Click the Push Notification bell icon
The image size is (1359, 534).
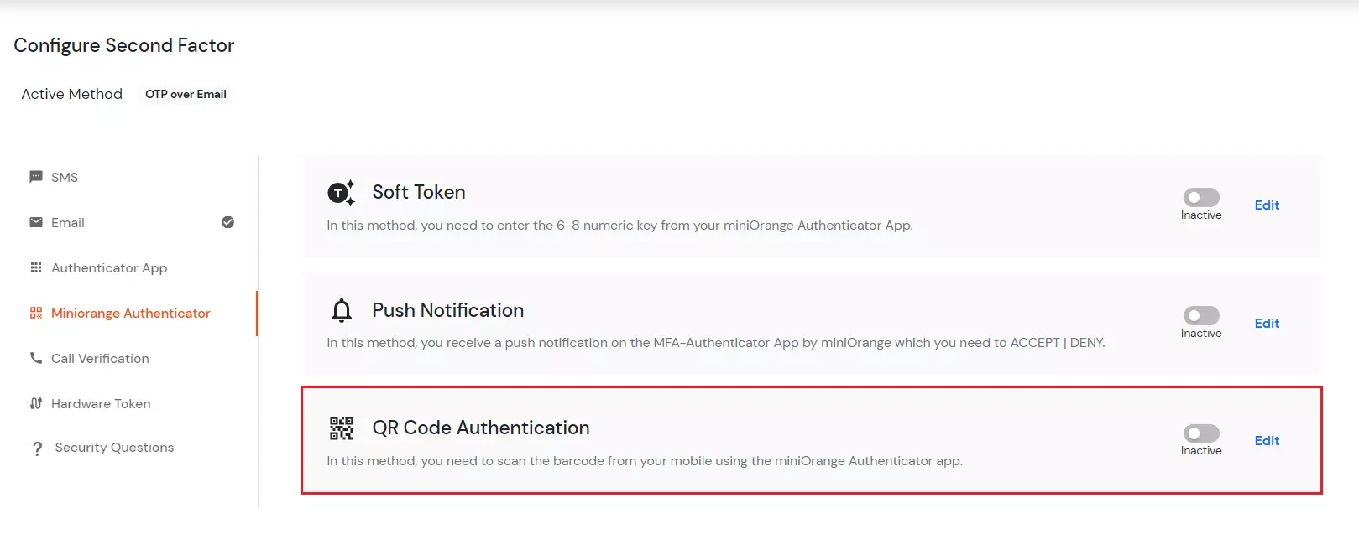[x=342, y=310]
